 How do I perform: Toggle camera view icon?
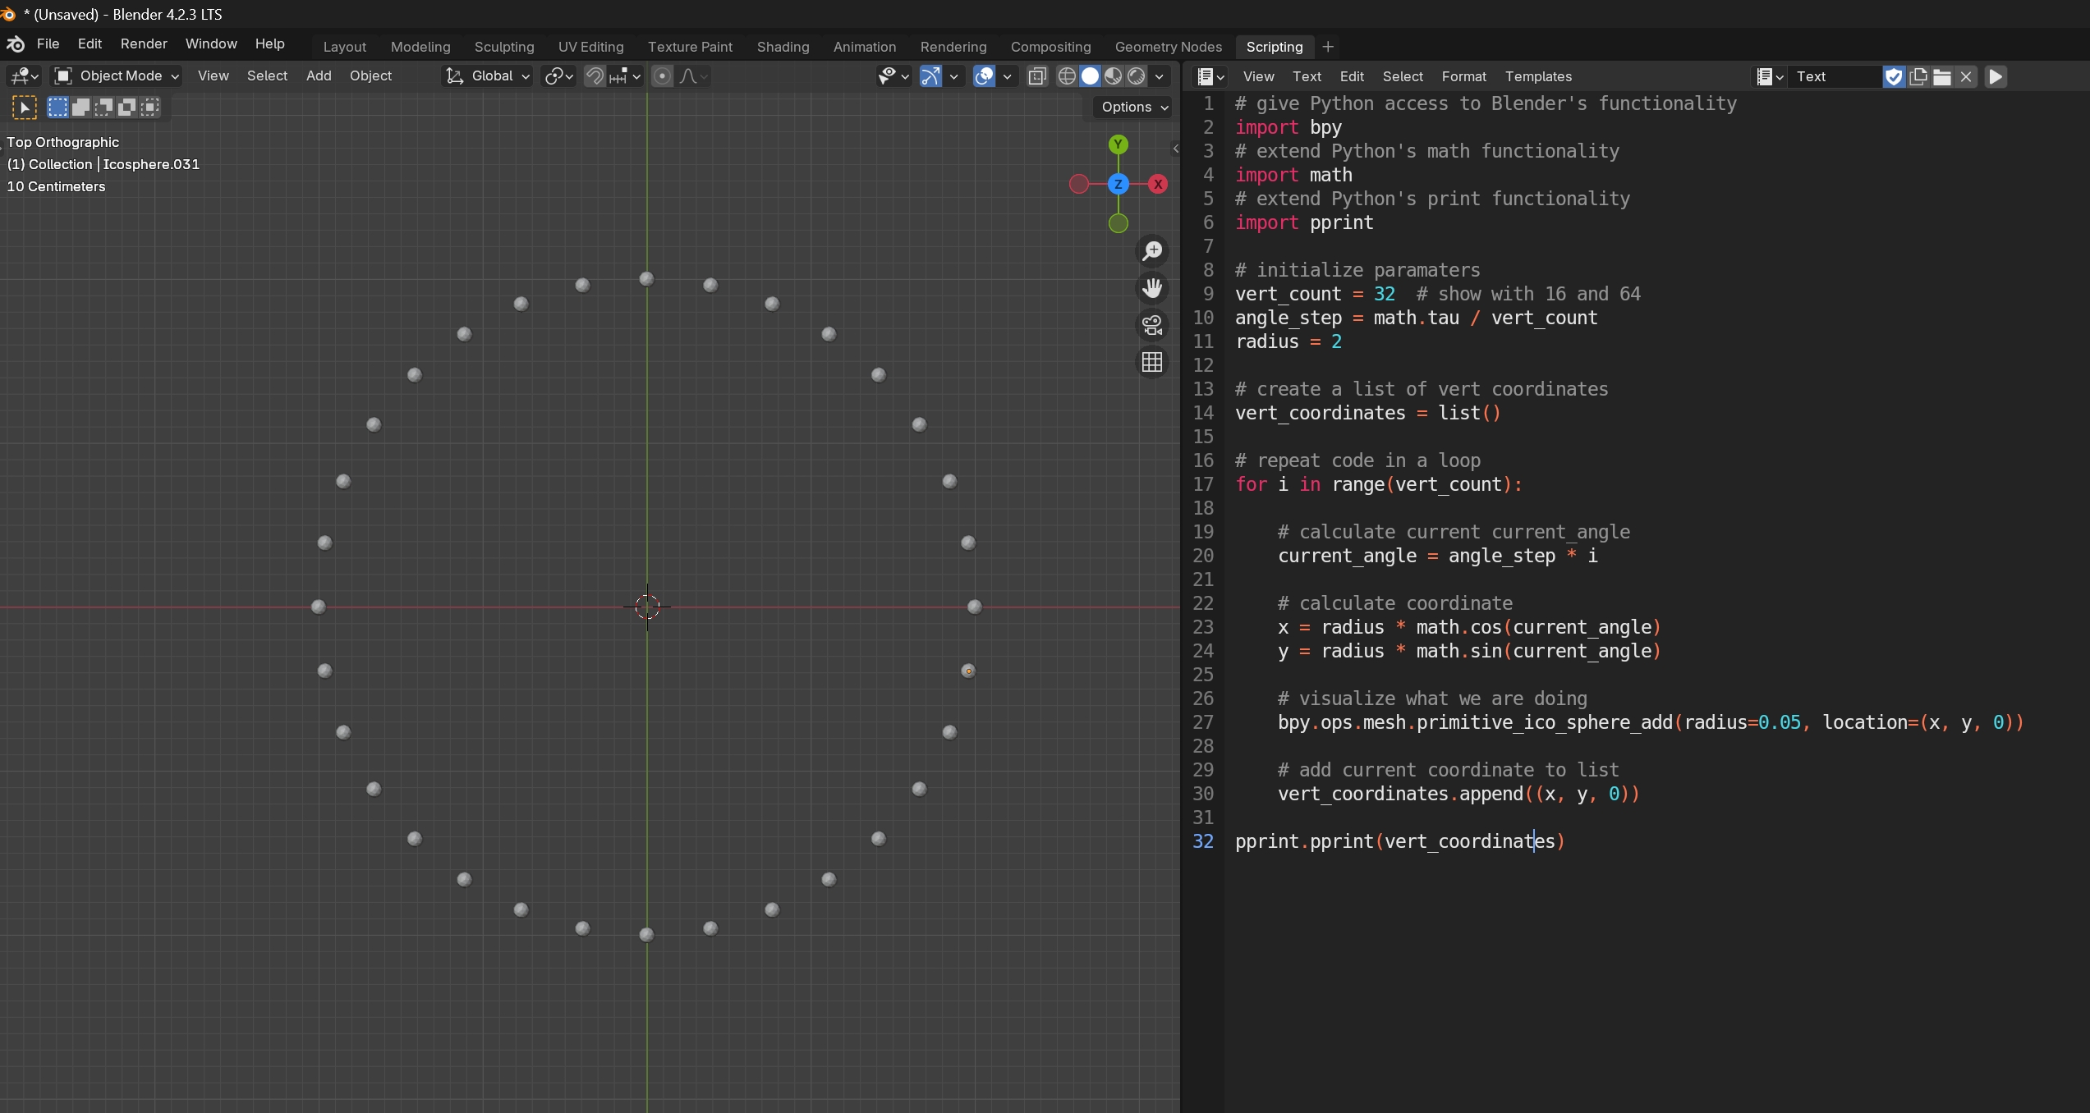(x=1152, y=325)
